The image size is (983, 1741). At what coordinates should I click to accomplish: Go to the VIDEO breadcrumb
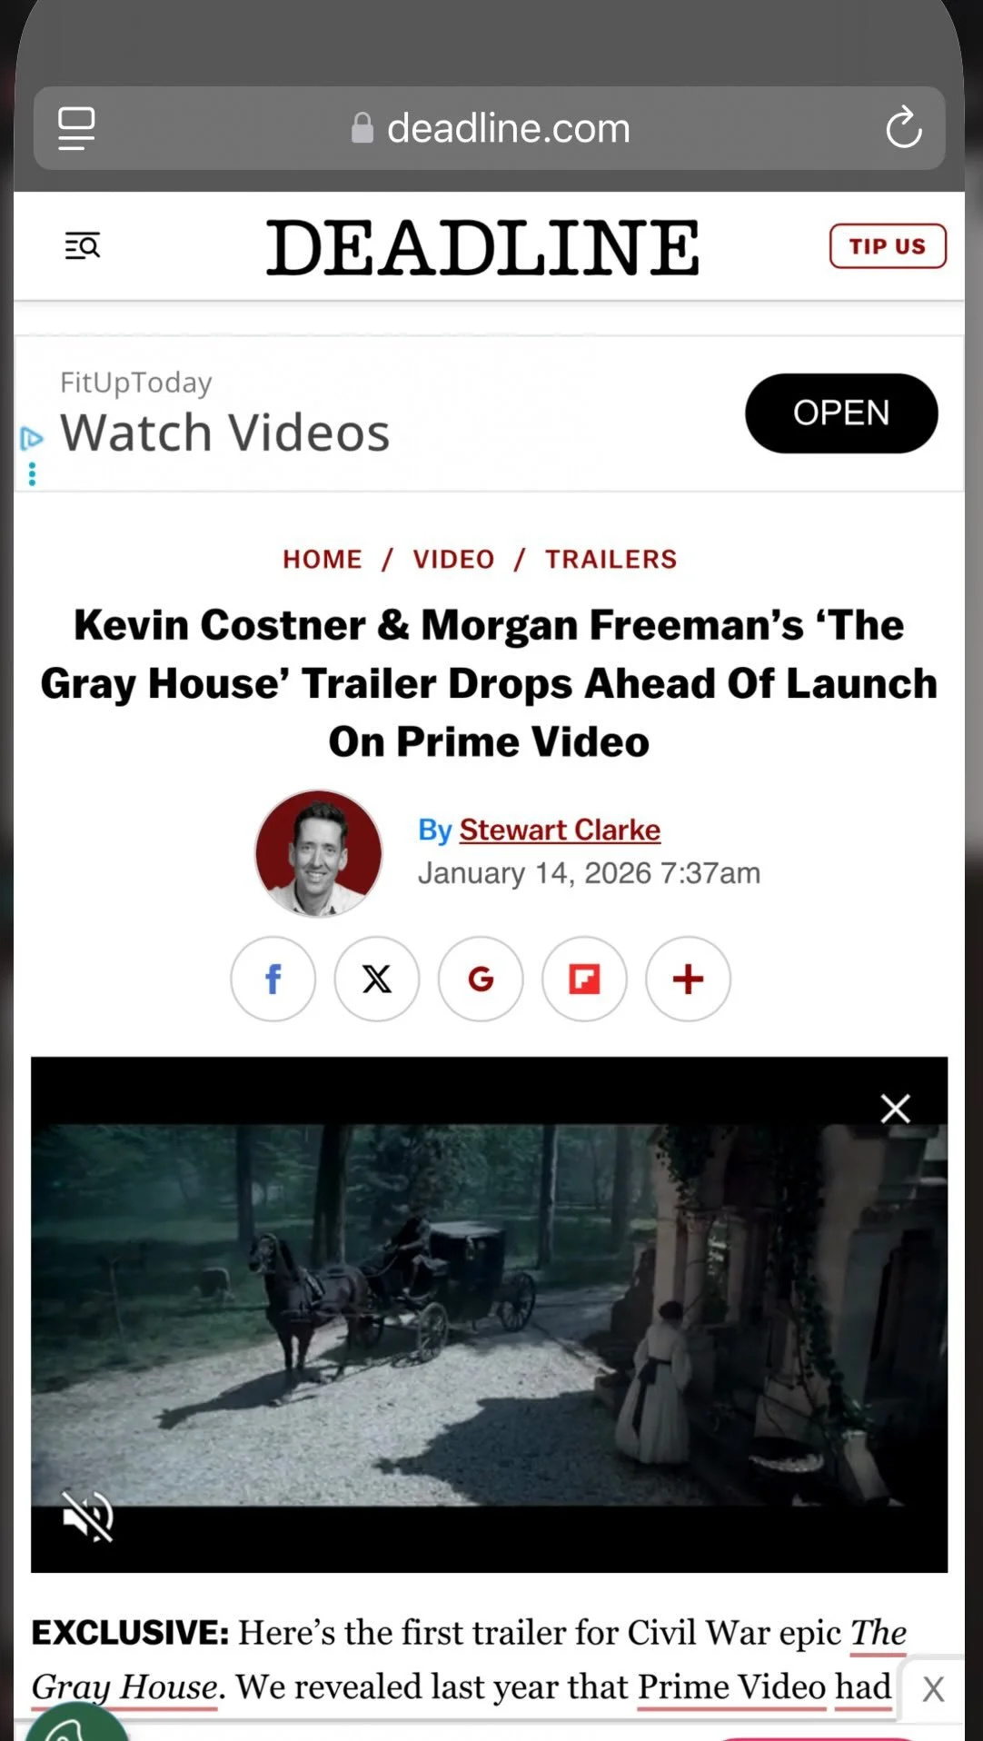tap(453, 559)
